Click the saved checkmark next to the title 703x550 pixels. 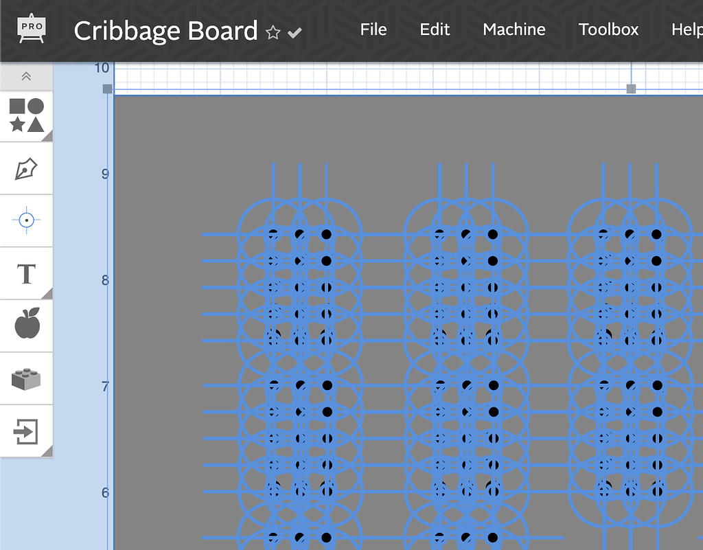[295, 32]
